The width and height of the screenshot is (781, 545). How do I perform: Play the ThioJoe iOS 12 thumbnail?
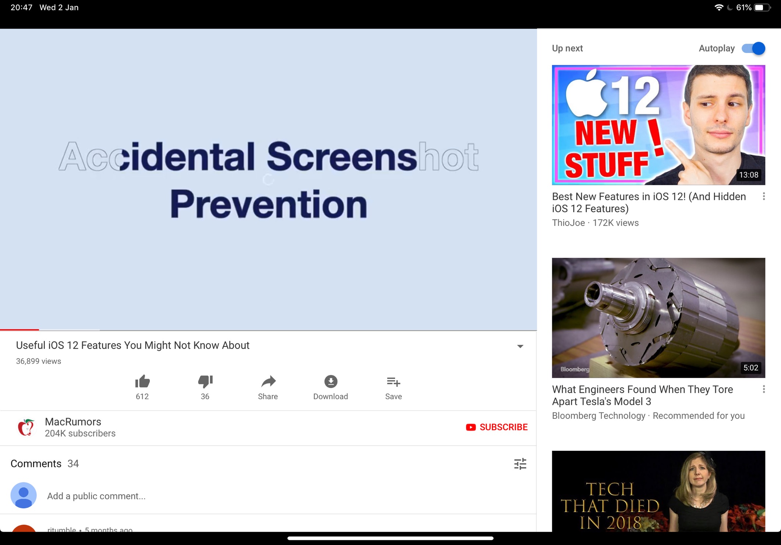point(658,125)
